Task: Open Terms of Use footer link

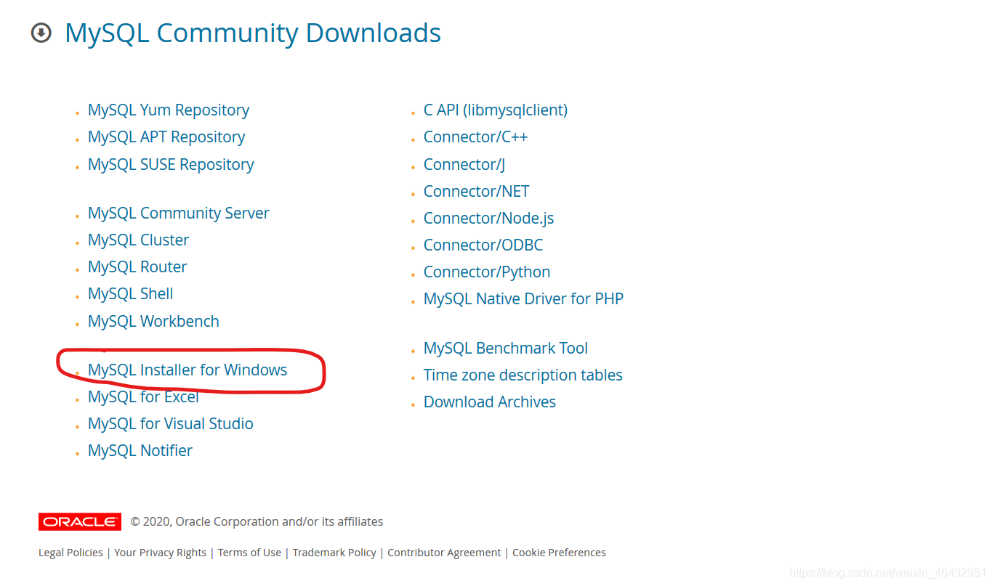Action: 249,553
